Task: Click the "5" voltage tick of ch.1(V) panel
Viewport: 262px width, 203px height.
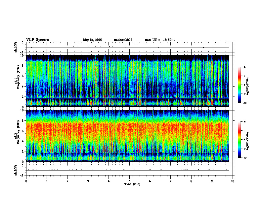Action: [x=22, y=42]
